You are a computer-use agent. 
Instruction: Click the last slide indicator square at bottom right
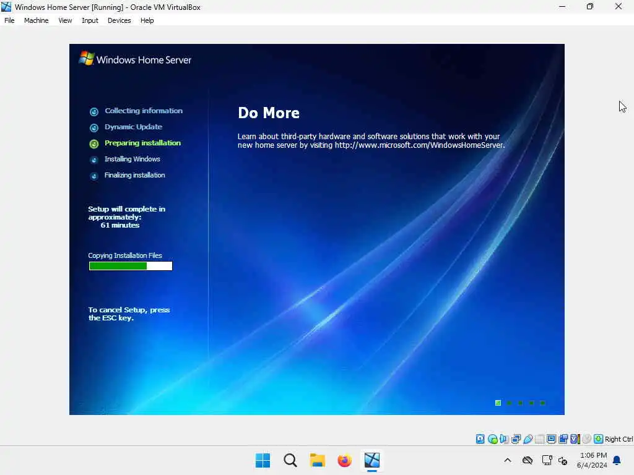(542, 403)
